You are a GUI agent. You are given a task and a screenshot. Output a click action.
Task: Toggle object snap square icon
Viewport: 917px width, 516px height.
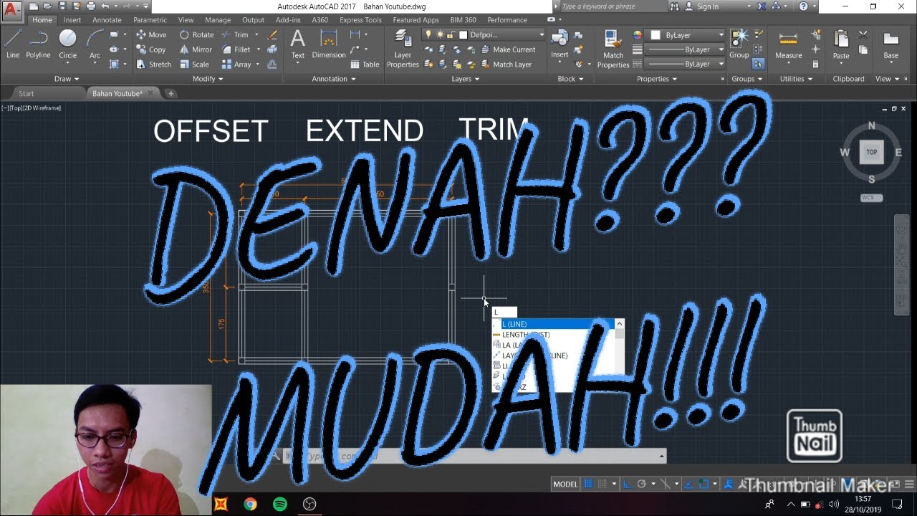click(x=704, y=484)
